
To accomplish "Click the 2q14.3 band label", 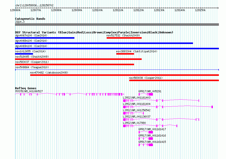I will 20,22.
